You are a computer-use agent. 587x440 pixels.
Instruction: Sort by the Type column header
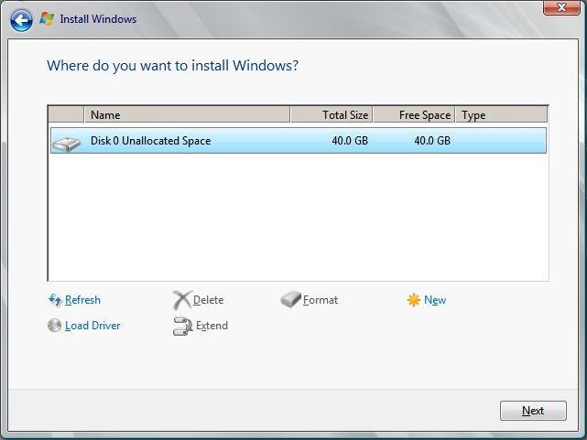[x=502, y=114]
